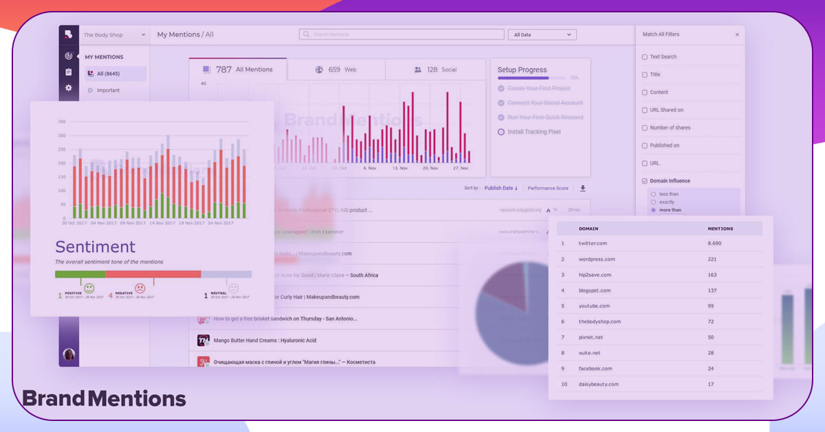
Task: Click the wordpress.com domain row
Action: (x=660, y=259)
